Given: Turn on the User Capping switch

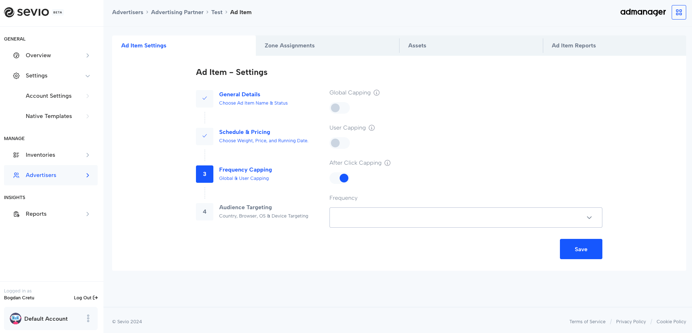Looking at the screenshot, I should pyautogui.click(x=339, y=143).
